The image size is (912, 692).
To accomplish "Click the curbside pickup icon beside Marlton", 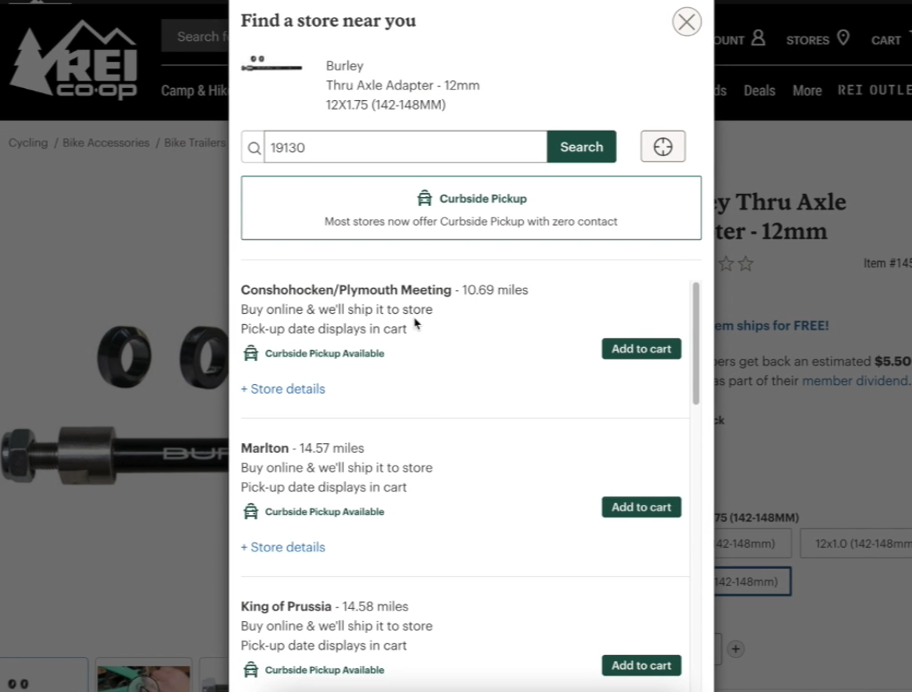I will 251,511.
